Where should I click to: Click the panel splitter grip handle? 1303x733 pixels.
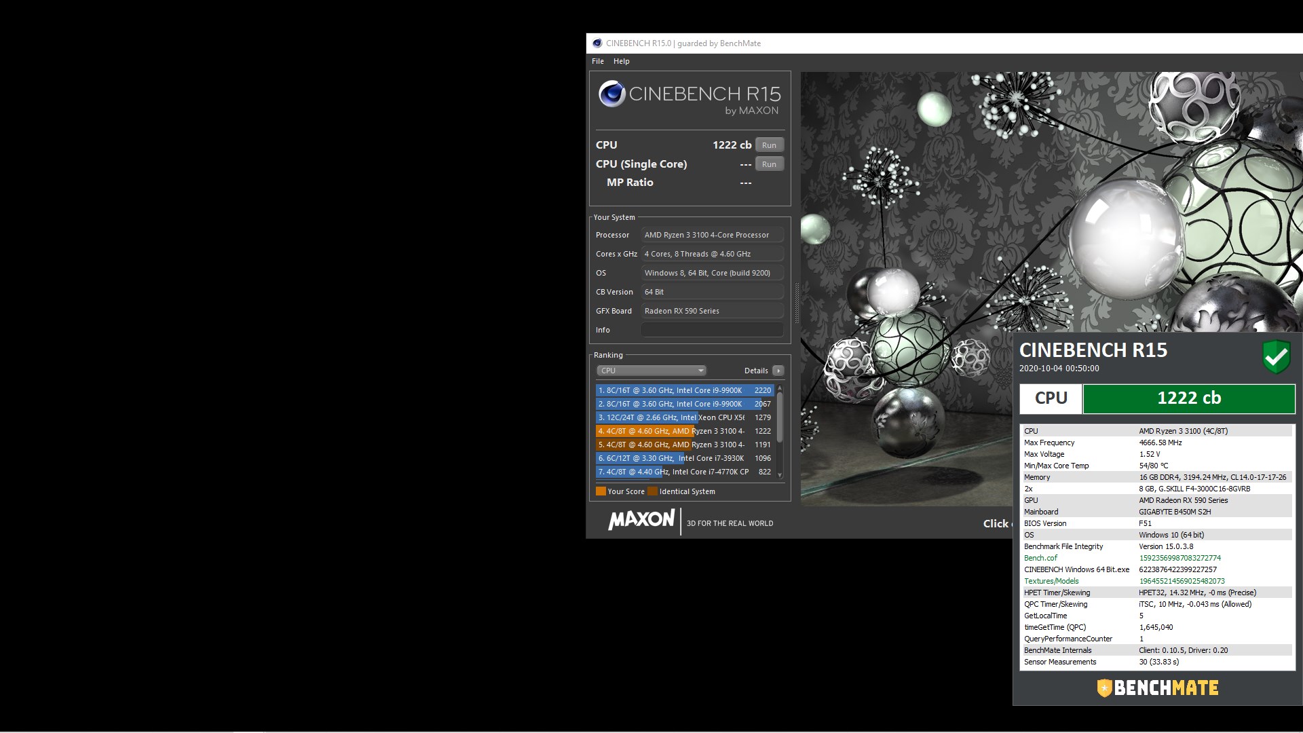coord(796,303)
